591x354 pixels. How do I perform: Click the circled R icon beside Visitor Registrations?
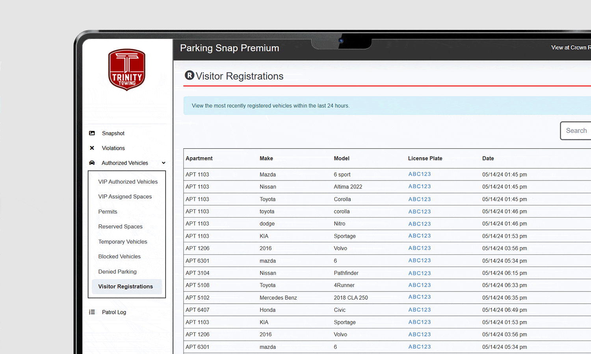[x=190, y=76]
